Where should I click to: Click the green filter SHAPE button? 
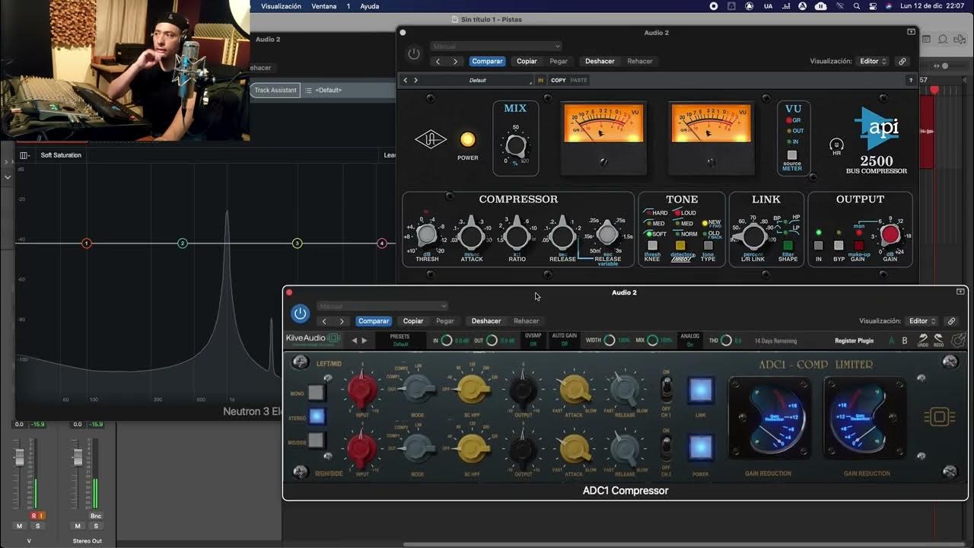(x=788, y=246)
